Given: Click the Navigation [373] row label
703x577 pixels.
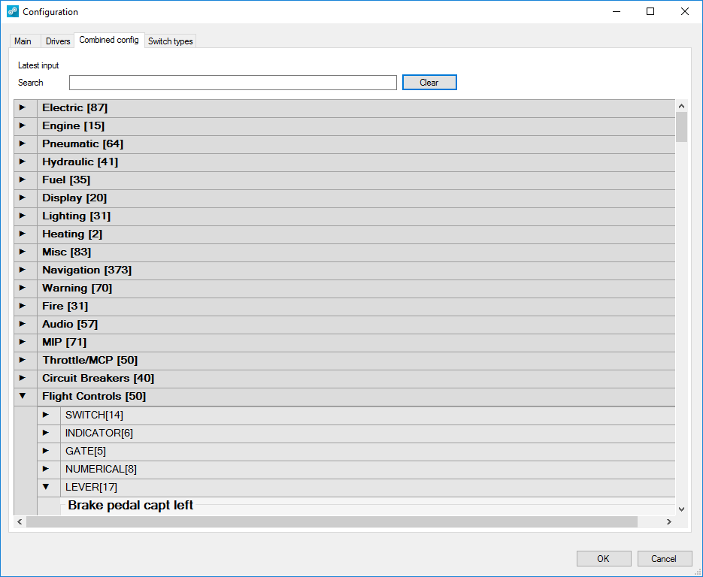Looking at the screenshot, I should 87,270.
